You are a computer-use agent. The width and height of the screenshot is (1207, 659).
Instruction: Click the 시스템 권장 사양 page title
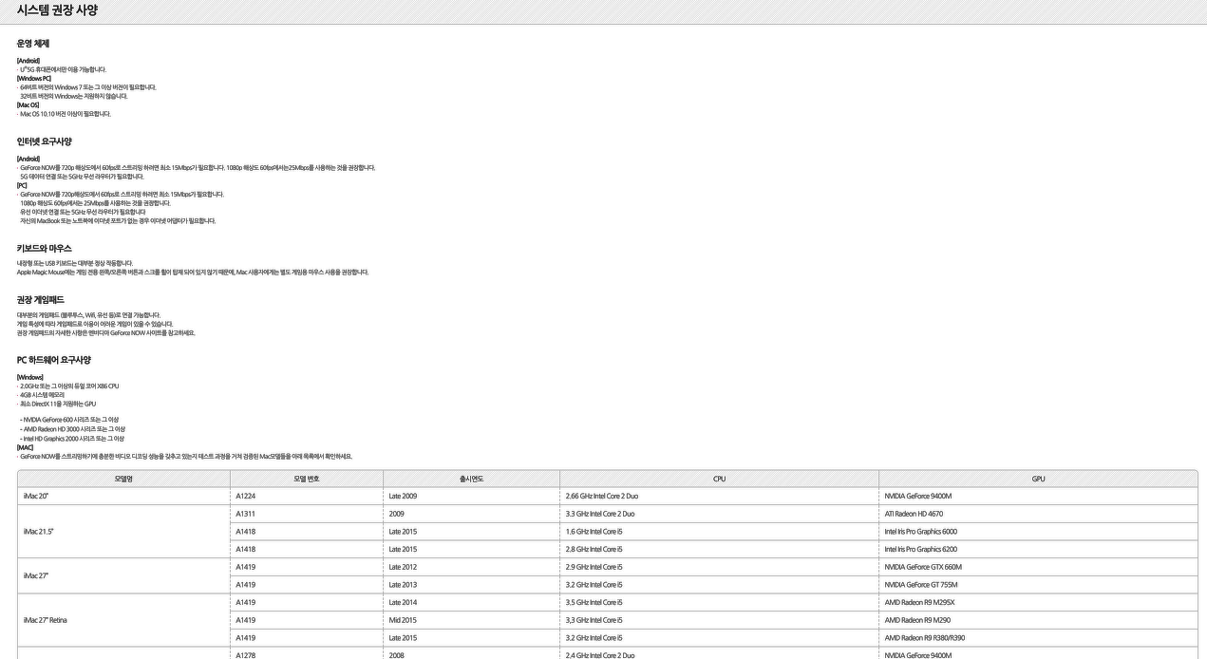click(x=57, y=10)
